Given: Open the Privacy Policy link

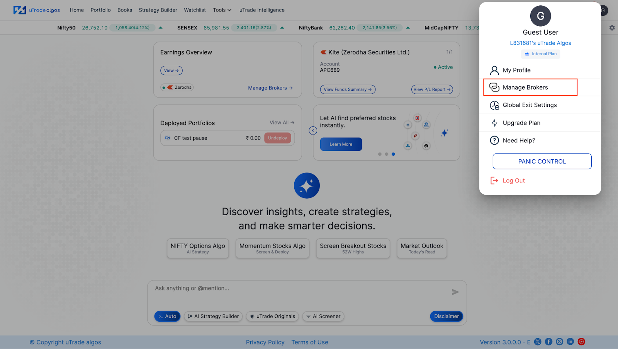Looking at the screenshot, I should 265,342.
